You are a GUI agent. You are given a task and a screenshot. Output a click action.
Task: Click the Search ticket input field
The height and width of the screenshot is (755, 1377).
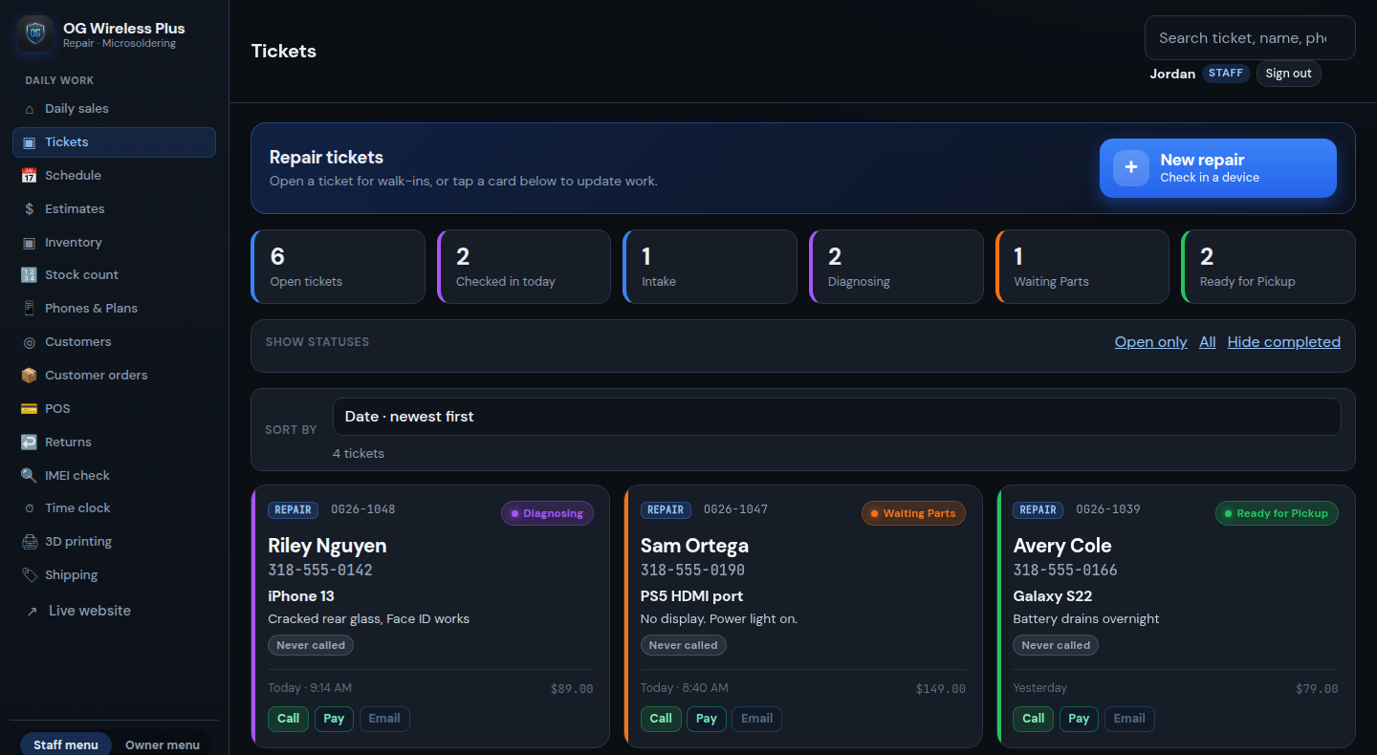1250,38
